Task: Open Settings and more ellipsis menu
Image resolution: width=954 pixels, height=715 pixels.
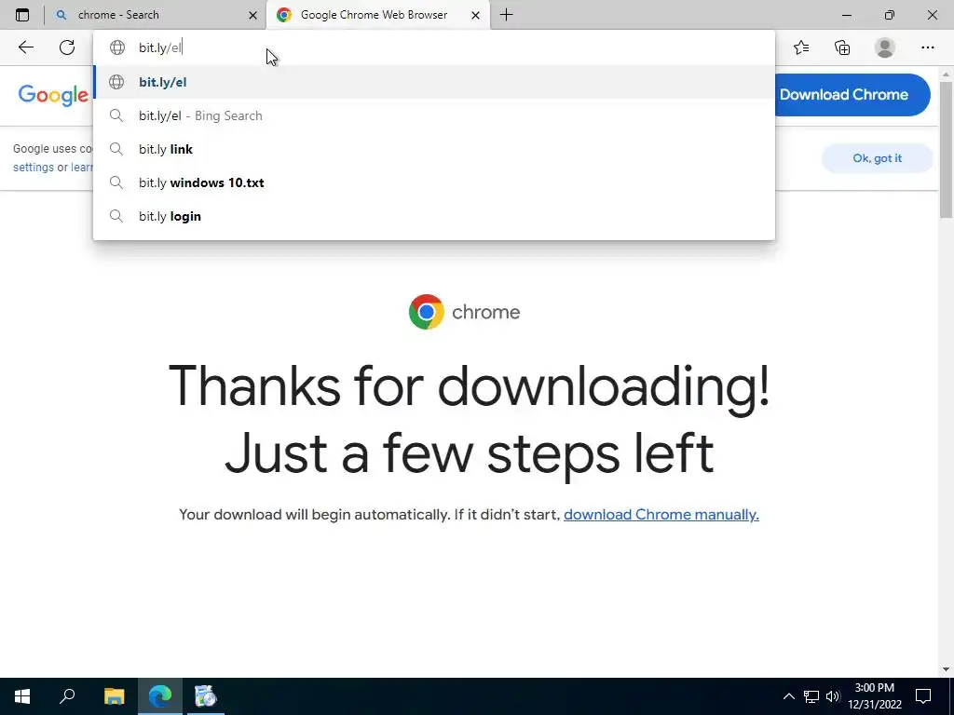Action: 927,47
